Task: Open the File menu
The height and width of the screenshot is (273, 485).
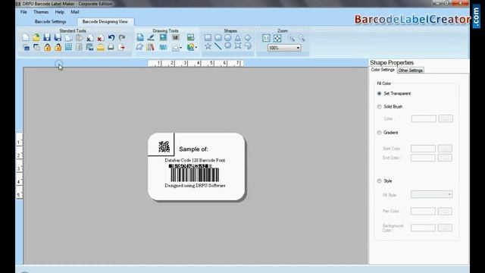Action: point(23,12)
